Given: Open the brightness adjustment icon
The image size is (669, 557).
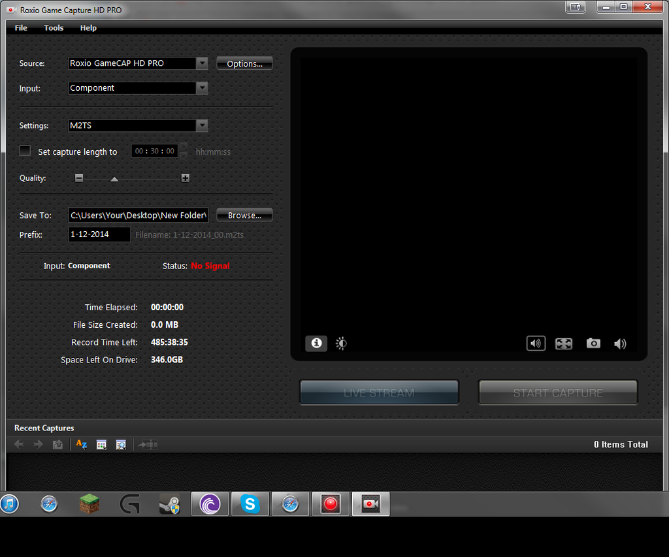Looking at the screenshot, I should 341,343.
